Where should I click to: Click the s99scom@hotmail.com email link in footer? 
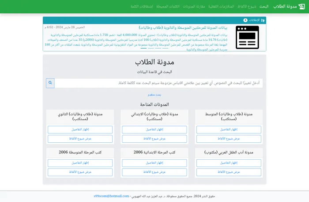[x=111, y=196]
